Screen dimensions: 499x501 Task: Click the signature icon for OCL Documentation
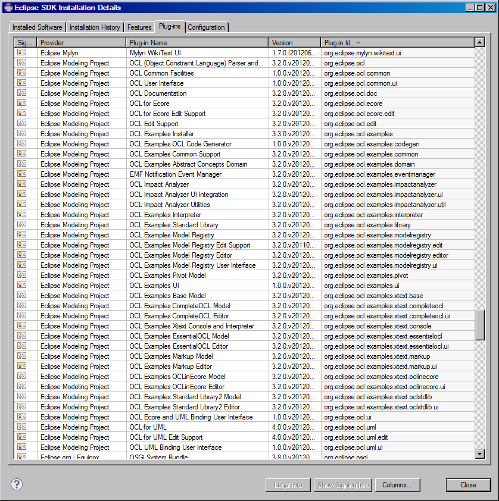pos(22,93)
